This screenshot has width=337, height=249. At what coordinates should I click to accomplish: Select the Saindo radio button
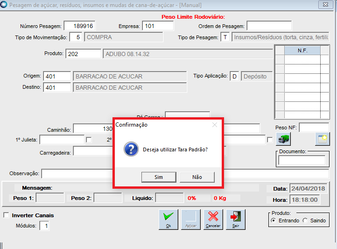(305, 221)
